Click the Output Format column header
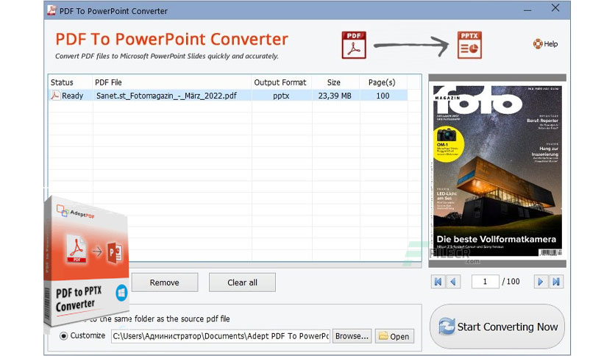The image size is (615, 356). 281,82
